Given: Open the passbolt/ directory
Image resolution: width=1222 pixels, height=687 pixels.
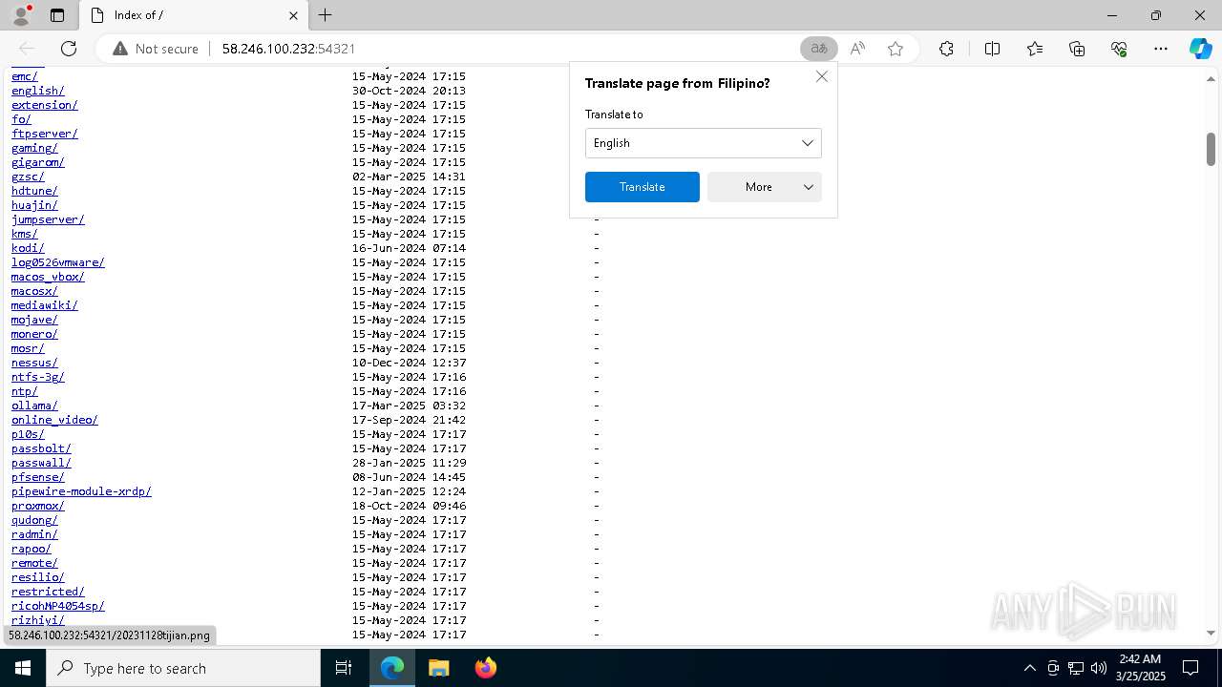Looking at the screenshot, I should click(41, 448).
